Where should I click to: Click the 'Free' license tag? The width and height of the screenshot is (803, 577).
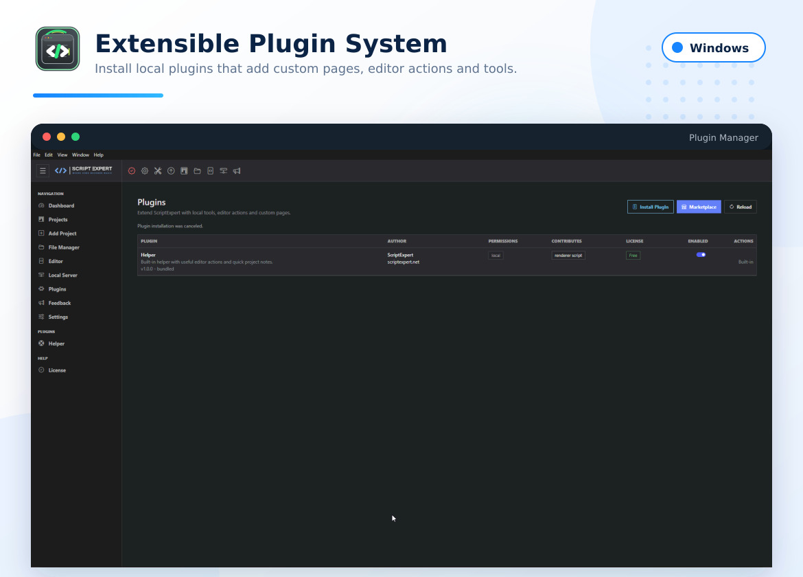(633, 256)
